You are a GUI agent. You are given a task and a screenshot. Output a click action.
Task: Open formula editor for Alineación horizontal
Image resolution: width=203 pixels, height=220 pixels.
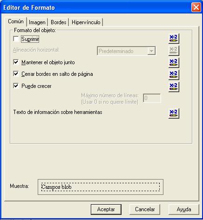point(174,51)
